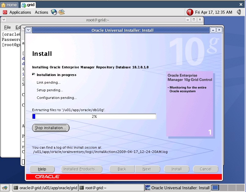Click the show desktop icon in taskbar

pyautogui.click(x=5, y=188)
